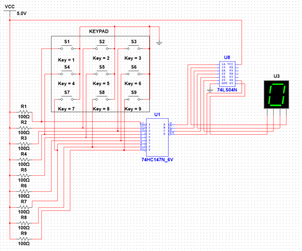The width and height of the screenshot is (302, 251).
Task: Select resistor R2 symbol
Action: [x=24, y=128]
